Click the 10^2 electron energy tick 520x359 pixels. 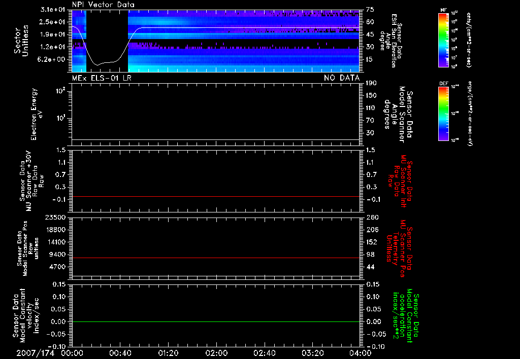click(x=60, y=91)
